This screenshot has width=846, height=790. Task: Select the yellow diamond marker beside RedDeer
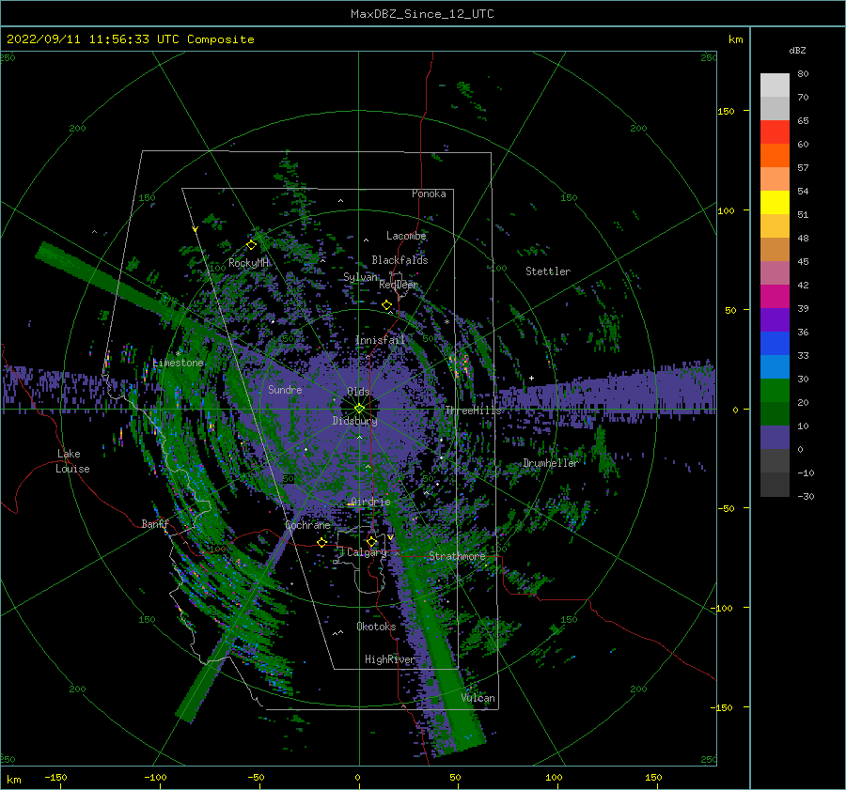tap(387, 305)
